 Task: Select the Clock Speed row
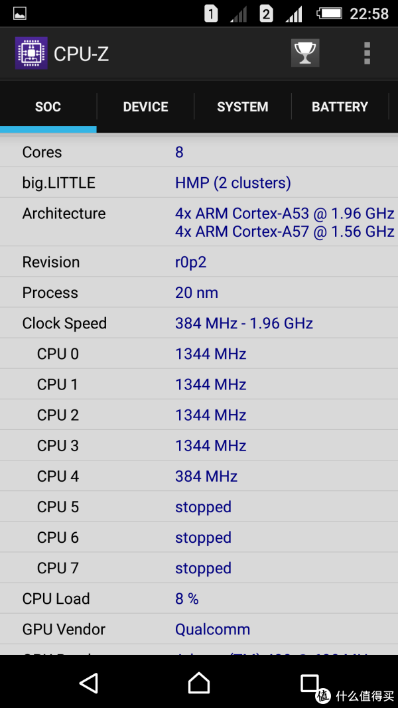click(199, 323)
